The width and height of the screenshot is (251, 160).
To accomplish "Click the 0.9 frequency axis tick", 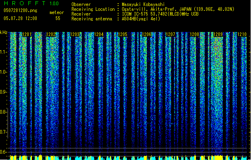I will pos(4,92).
